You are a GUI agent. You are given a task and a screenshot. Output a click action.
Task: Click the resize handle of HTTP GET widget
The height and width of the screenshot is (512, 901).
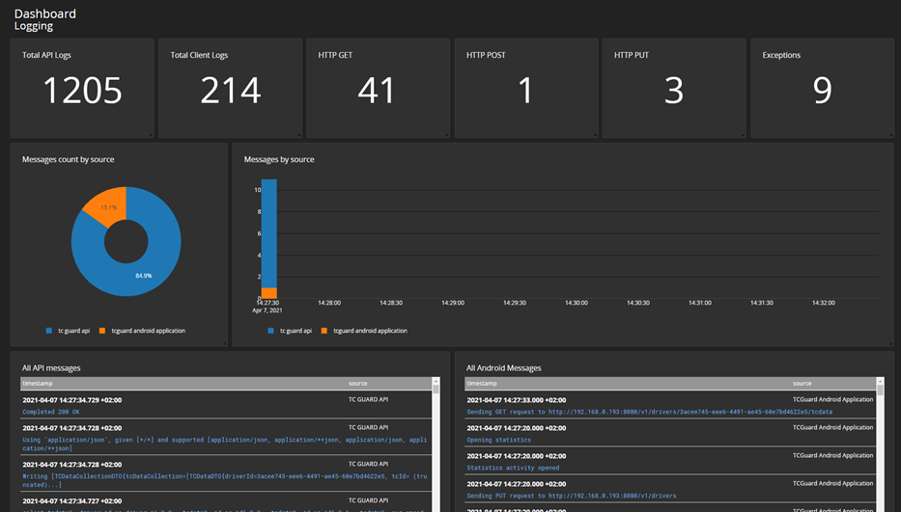[447, 135]
